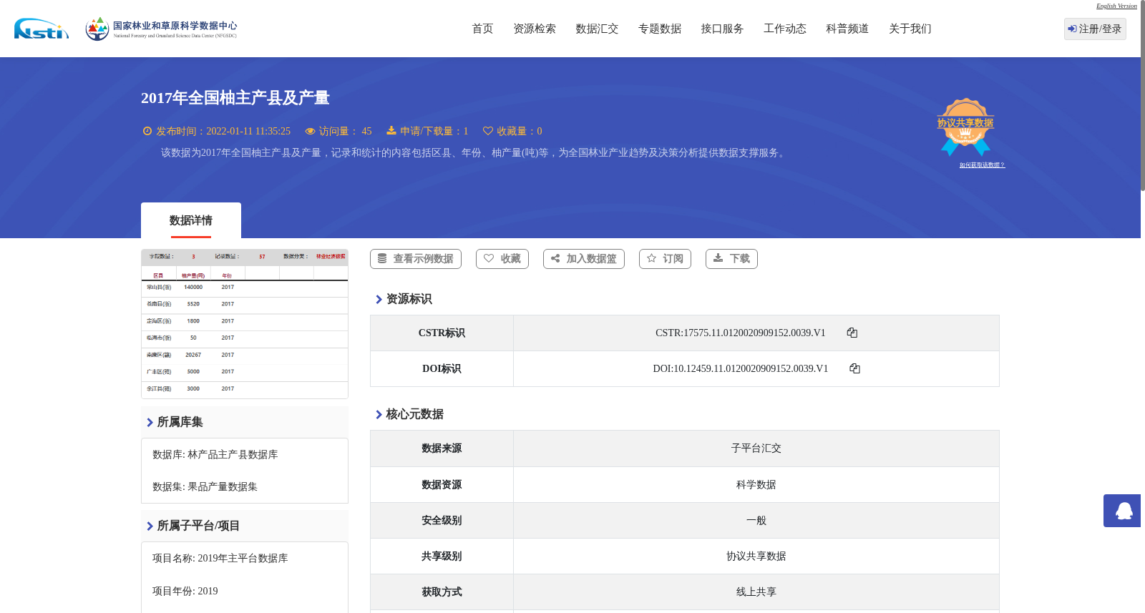Viewport: 1145px width, 613px height.
Task: Click 项目年份: 2019 entry
Action: coord(185,592)
